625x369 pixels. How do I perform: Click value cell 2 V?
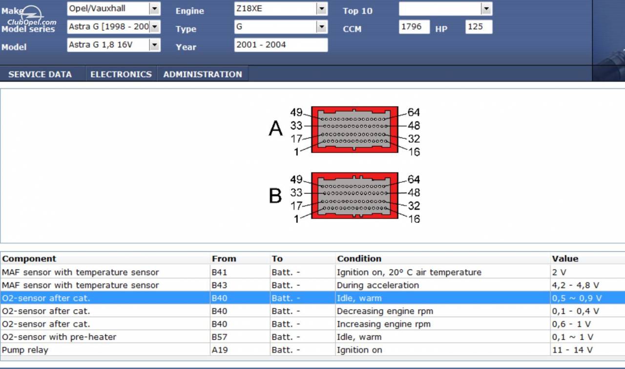click(587, 272)
